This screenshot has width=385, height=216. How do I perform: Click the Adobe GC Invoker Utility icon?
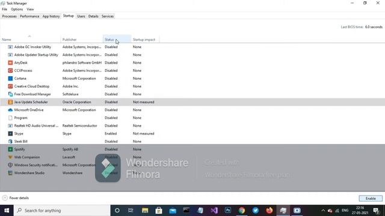click(x=10, y=47)
